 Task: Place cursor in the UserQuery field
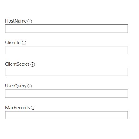tap(67, 93)
